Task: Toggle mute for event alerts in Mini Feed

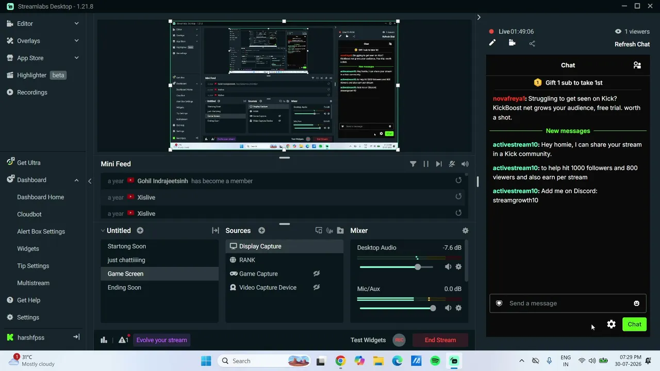Action: point(452,164)
